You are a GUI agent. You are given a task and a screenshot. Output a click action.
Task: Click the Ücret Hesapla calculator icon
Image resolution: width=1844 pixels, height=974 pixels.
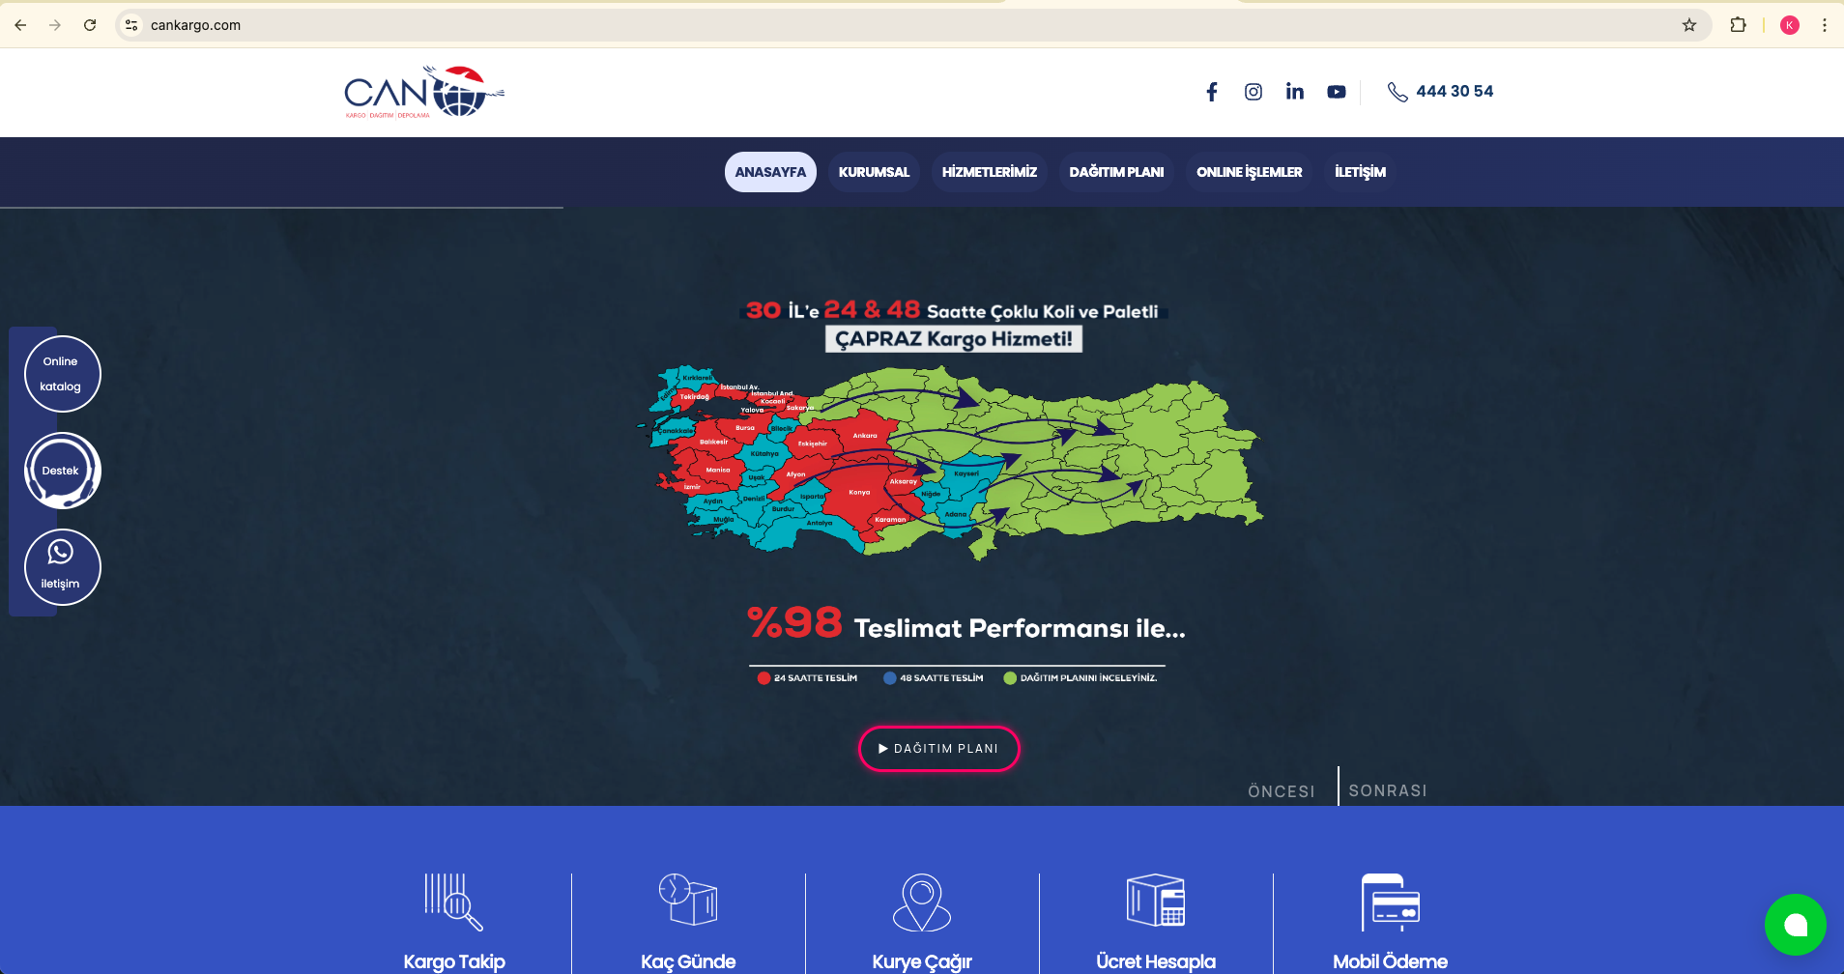tap(1156, 900)
